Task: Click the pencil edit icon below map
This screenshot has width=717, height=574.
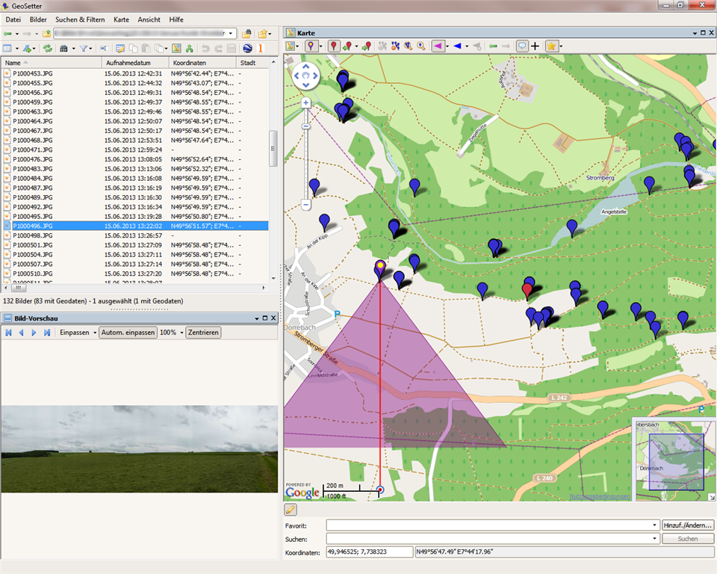Action: tap(291, 510)
